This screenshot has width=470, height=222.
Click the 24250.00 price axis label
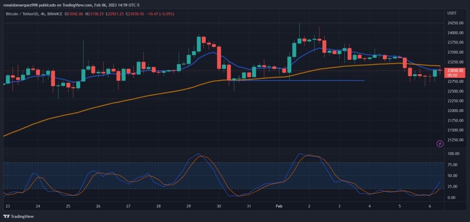[x=455, y=23]
